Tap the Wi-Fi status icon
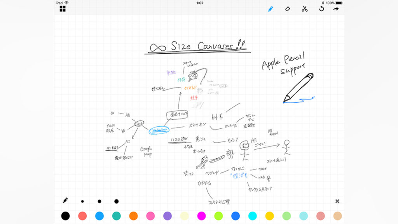The height and width of the screenshot is (224, 398). click(x=66, y=3)
